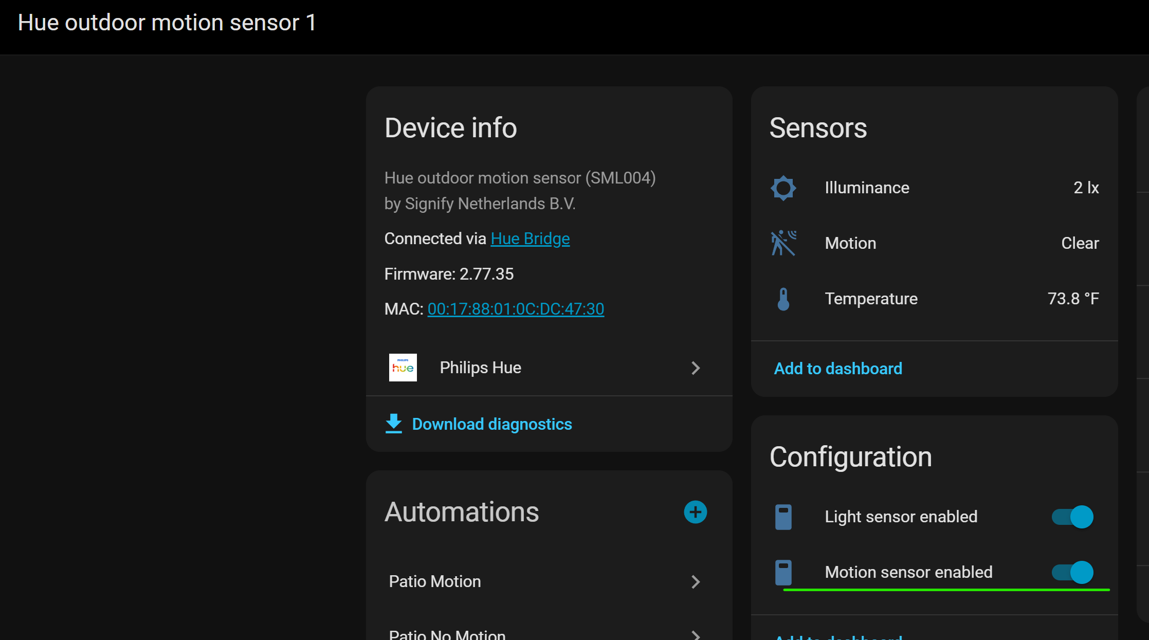1149x640 pixels.
Task: Open the Patio Motion automation chevron
Action: pyautogui.click(x=696, y=582)
